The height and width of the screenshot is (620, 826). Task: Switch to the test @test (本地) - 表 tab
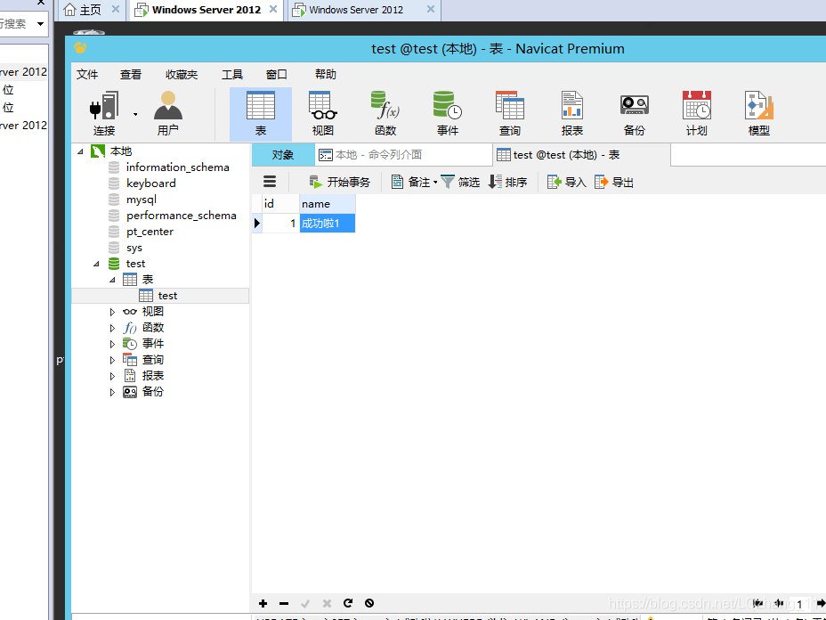coord(581,155)
